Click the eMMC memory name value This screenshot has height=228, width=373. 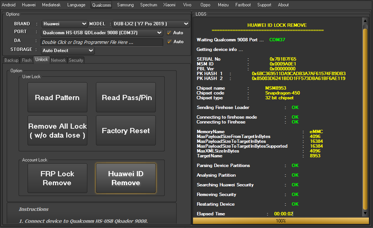click(x=316, y=132)
